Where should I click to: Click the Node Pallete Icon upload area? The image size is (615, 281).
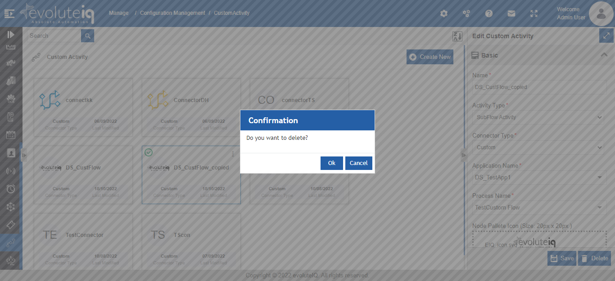(539, 239)
